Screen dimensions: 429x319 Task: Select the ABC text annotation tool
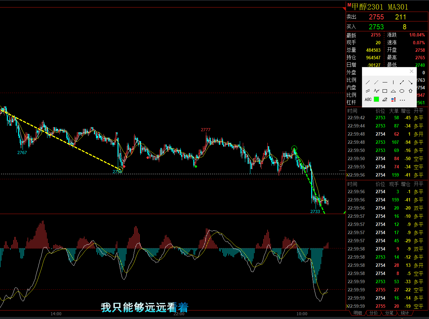[x=368, y=100]
